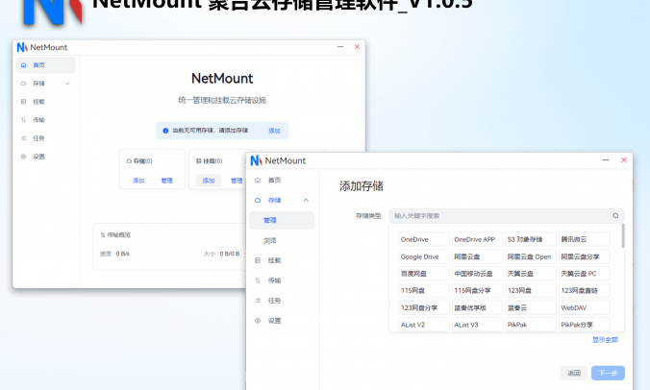Expand 存储 menu in back window sidebar
This screenshot has width=650, height=390.
[67, 84]
